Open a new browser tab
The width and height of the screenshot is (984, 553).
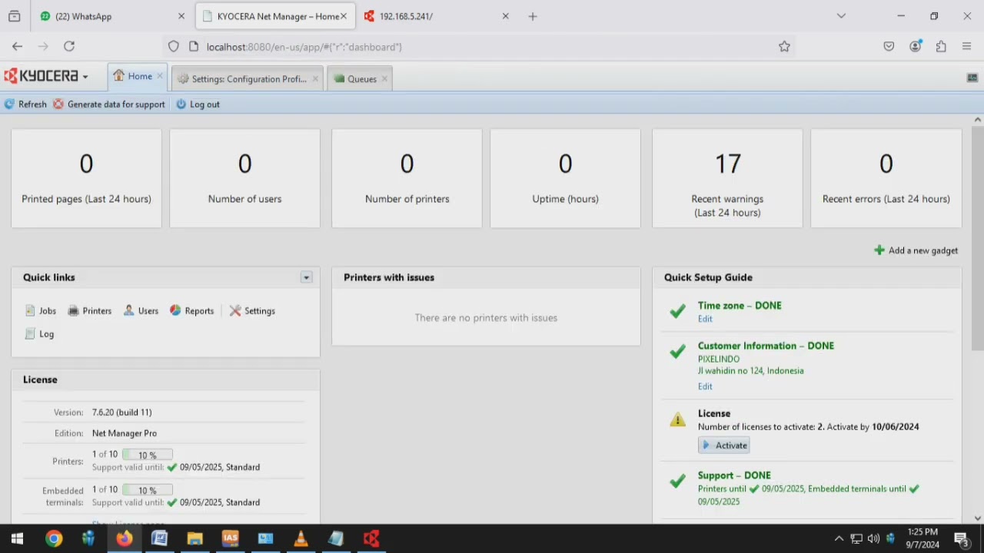coord(533,16)
